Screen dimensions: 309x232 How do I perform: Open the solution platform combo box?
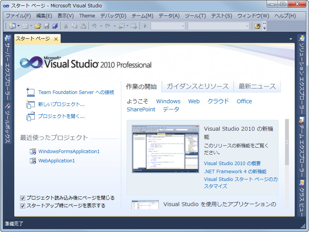coord(219,26)
